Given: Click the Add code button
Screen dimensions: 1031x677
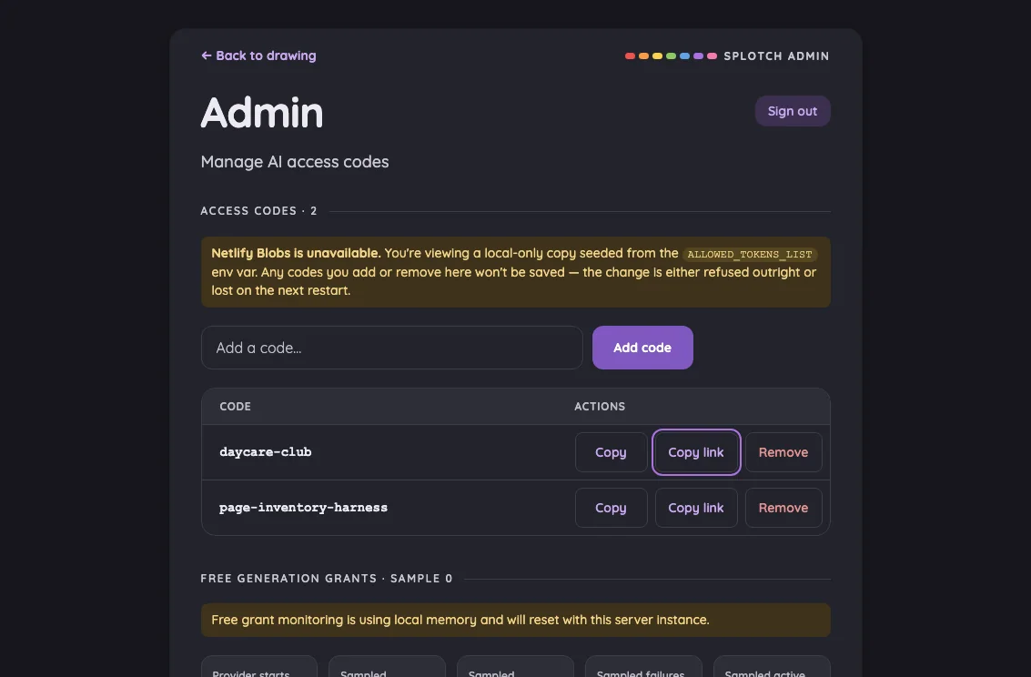Looking at the screenshot, I should [x=642, y=348].
